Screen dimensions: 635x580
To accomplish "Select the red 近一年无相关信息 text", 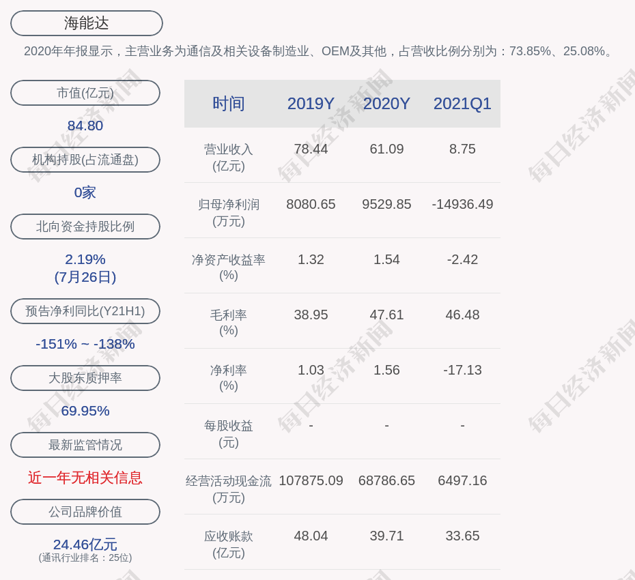I will pyautogui.click(x=85, y=478).
